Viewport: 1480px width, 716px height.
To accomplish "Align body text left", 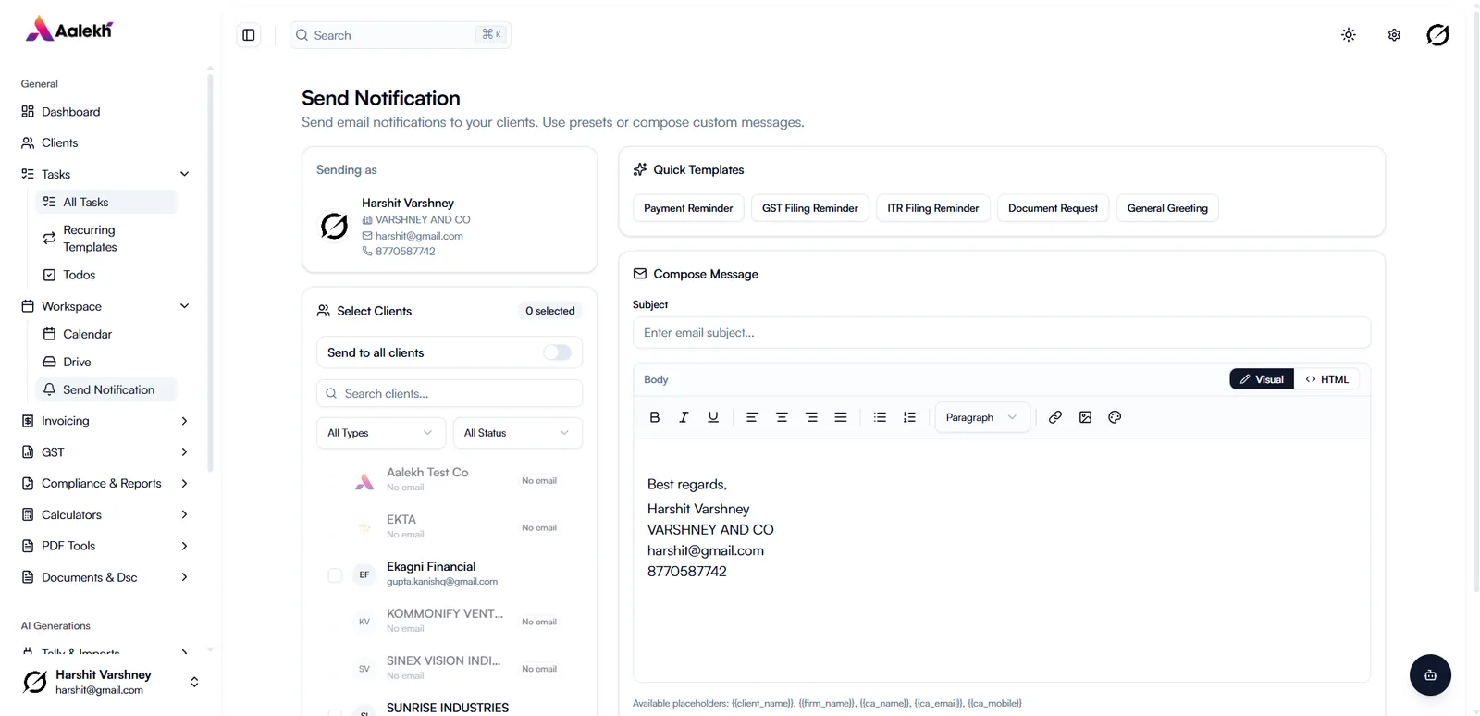I will coord(752,417).
